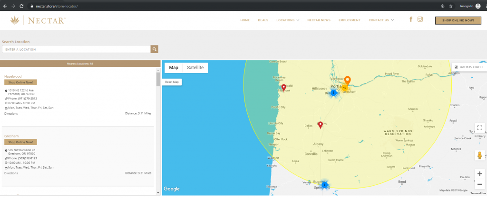487x198 pixels.
Task: Click the search magnifier button
Action: (x=155, y=49)
